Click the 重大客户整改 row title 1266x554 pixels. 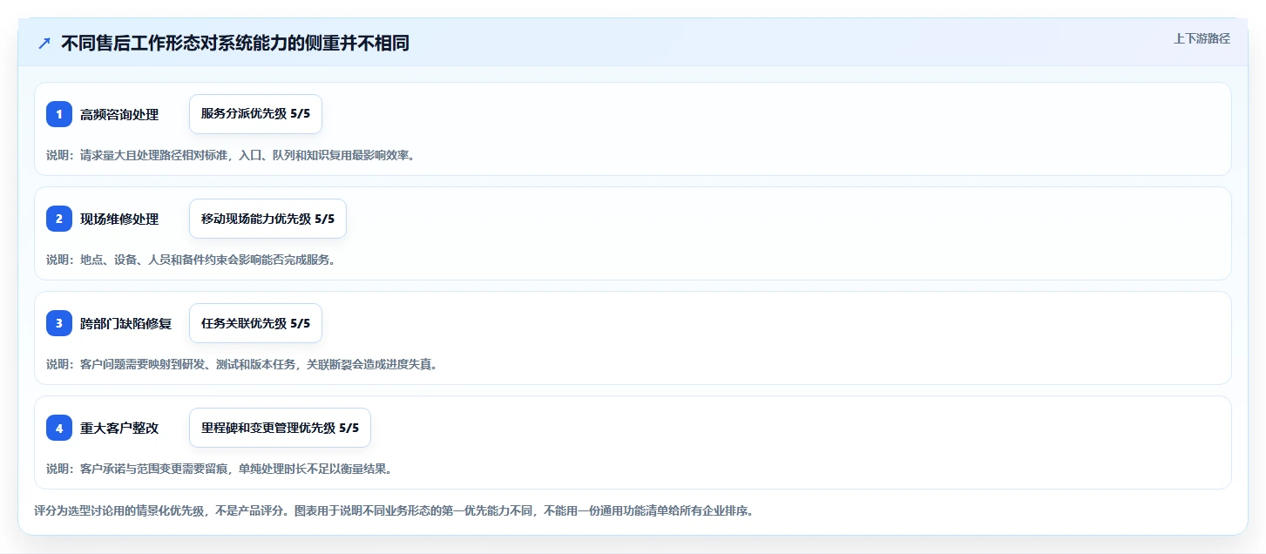pos(119,428)
